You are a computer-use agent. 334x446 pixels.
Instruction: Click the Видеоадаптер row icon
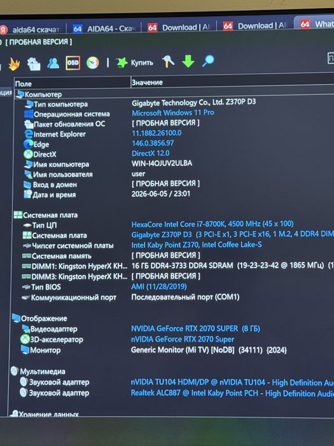point(25,329)
